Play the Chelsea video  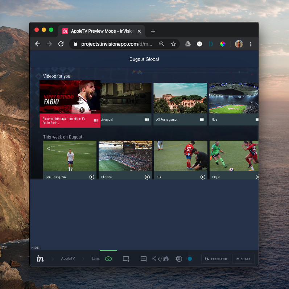pos(147,177)
